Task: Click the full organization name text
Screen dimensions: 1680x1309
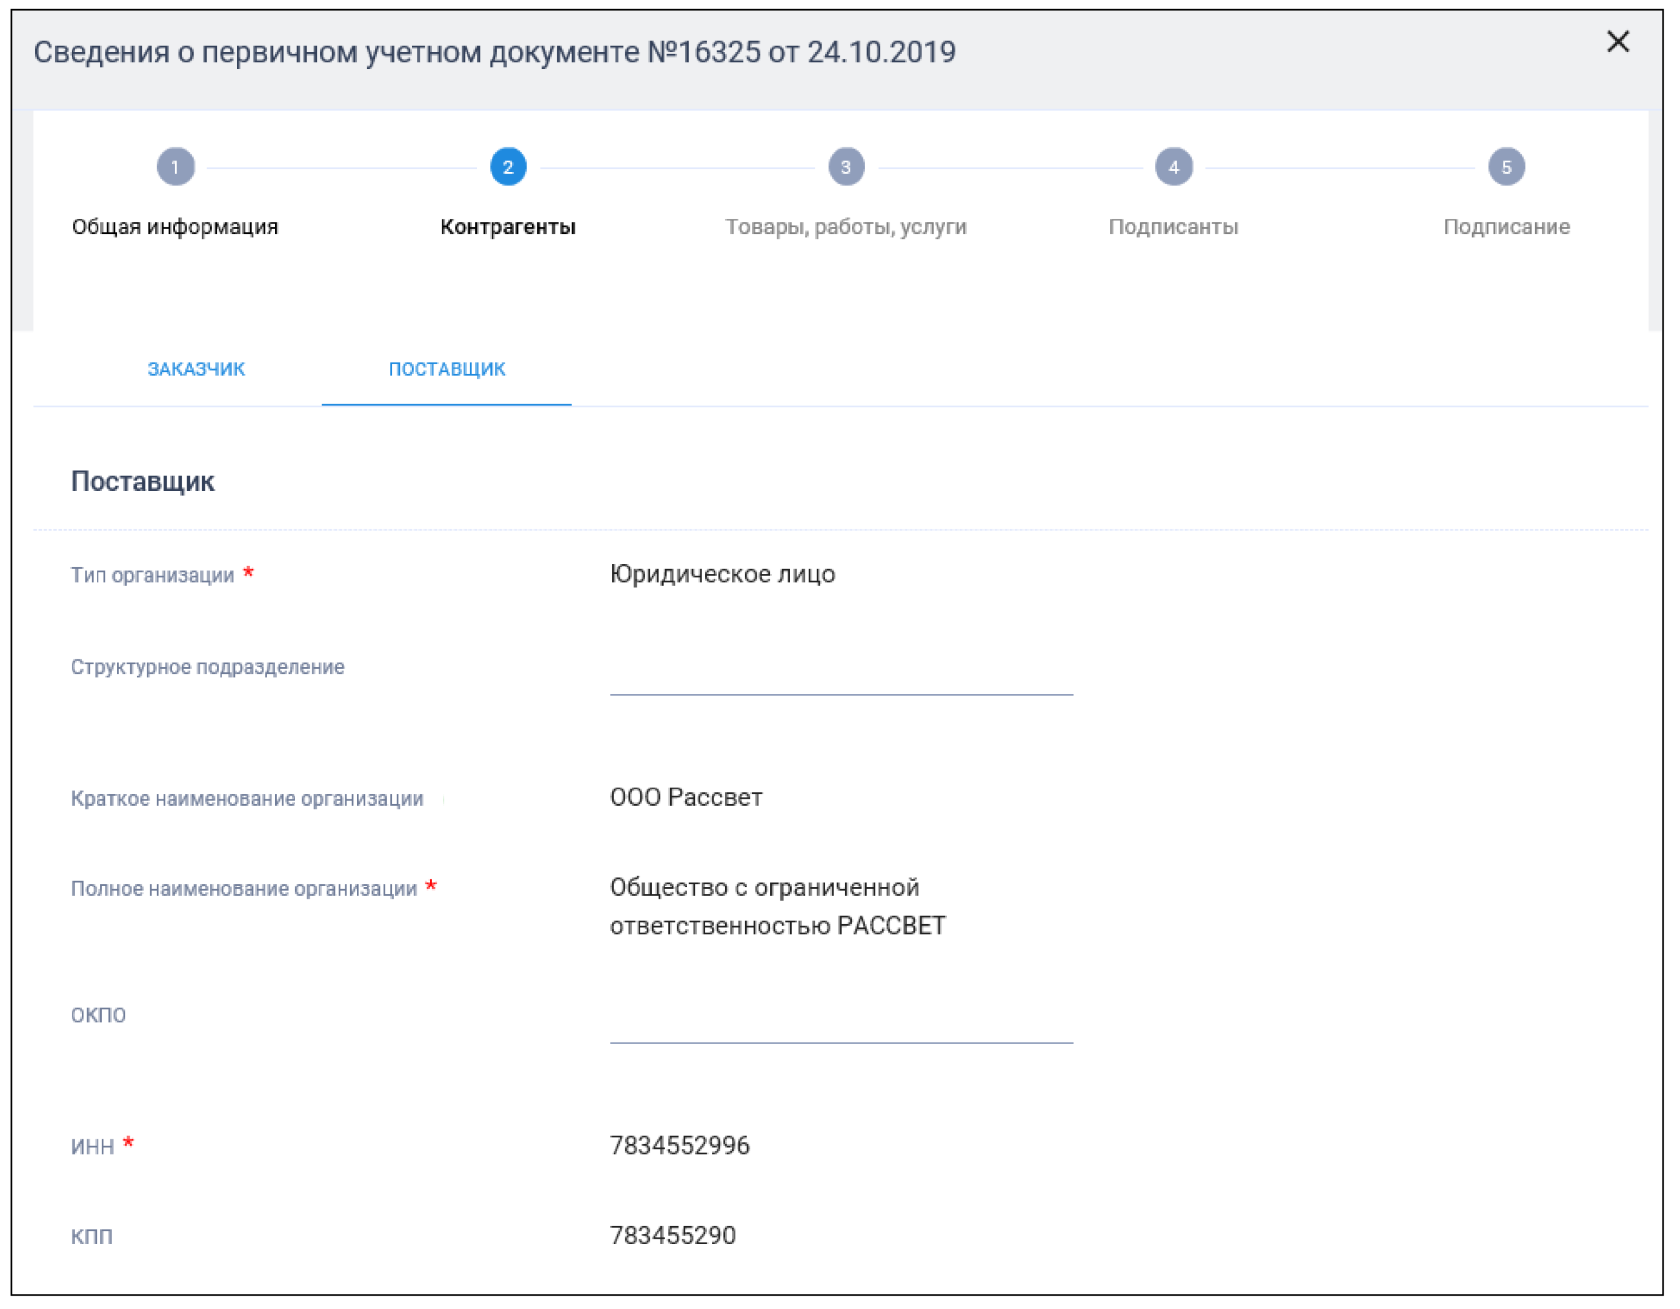Action: (777, 907)
